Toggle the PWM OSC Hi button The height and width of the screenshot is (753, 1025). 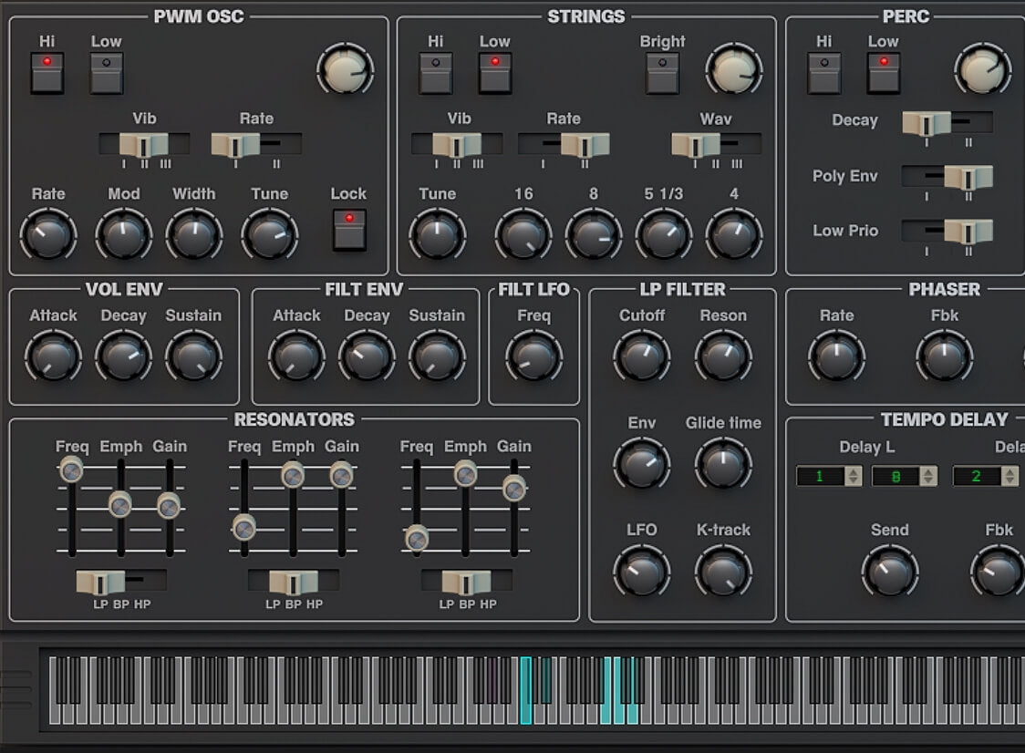[x=47, y=73]
